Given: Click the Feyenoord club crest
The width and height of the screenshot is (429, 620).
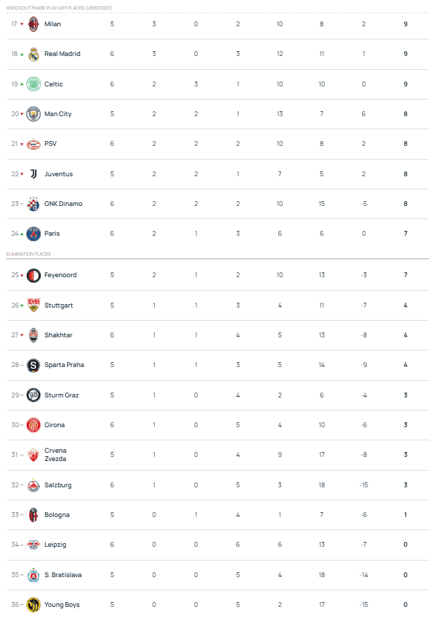Looking at the screenshot, I should [33, 274].
